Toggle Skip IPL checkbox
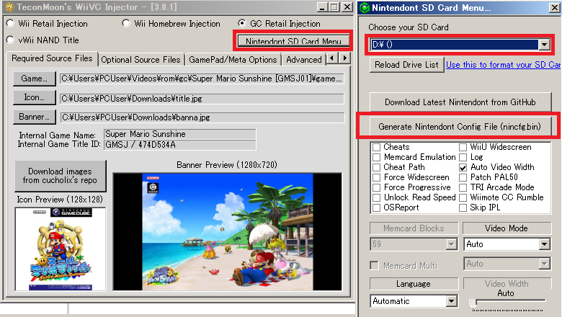The height and width of the screenshot is (317, 562). [x=463, y=207]
